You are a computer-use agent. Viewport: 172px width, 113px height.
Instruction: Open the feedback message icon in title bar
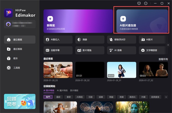click(x=139, y=4)
